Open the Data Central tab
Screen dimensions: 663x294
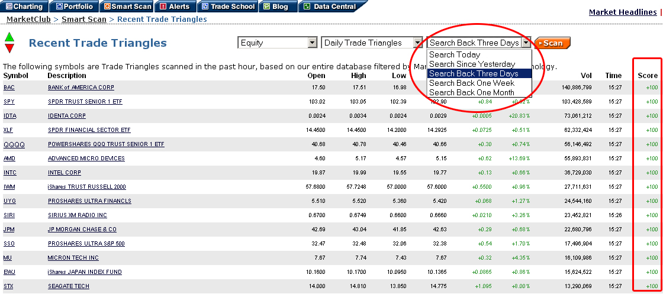(x=332, y=7)
